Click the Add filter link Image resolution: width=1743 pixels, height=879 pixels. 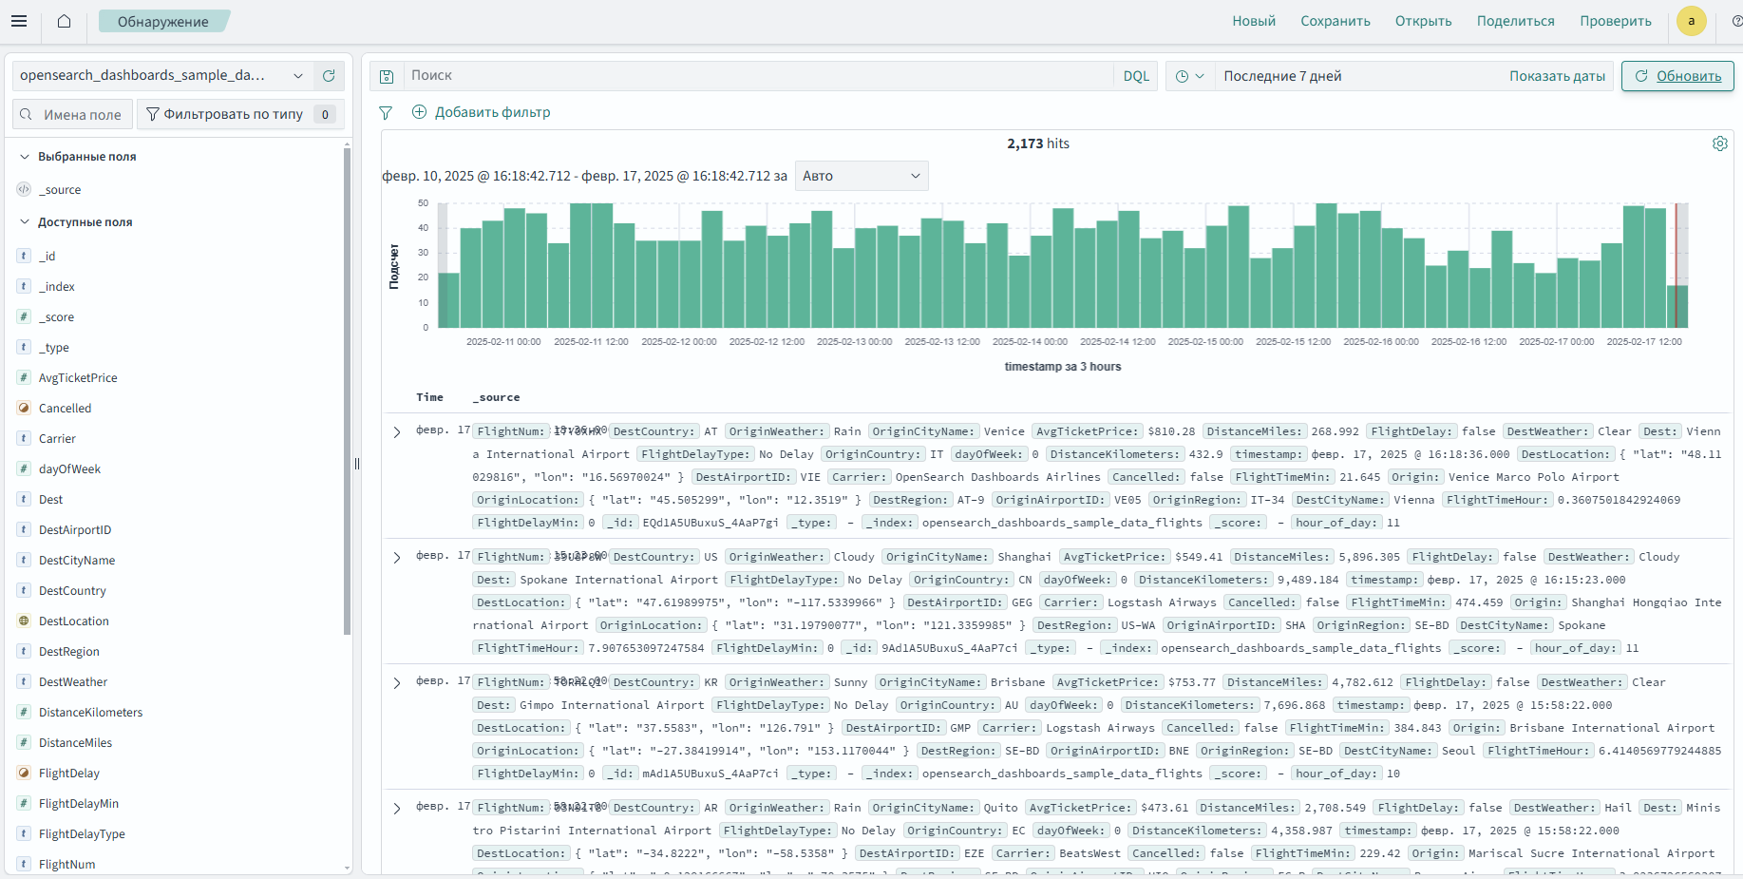click(x=482, y=112)
